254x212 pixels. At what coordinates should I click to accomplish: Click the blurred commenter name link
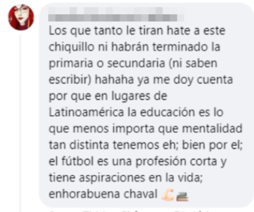pos(116,14)
